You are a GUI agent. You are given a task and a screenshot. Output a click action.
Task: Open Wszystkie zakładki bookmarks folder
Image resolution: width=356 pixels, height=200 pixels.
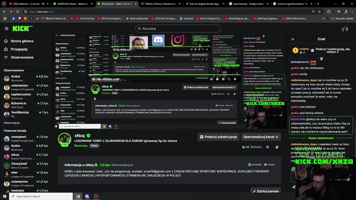coord(342,19)
